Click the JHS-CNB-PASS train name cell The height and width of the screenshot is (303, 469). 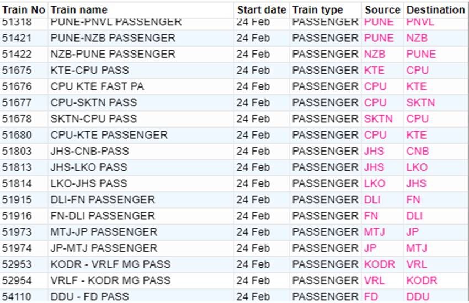[89, 151]
